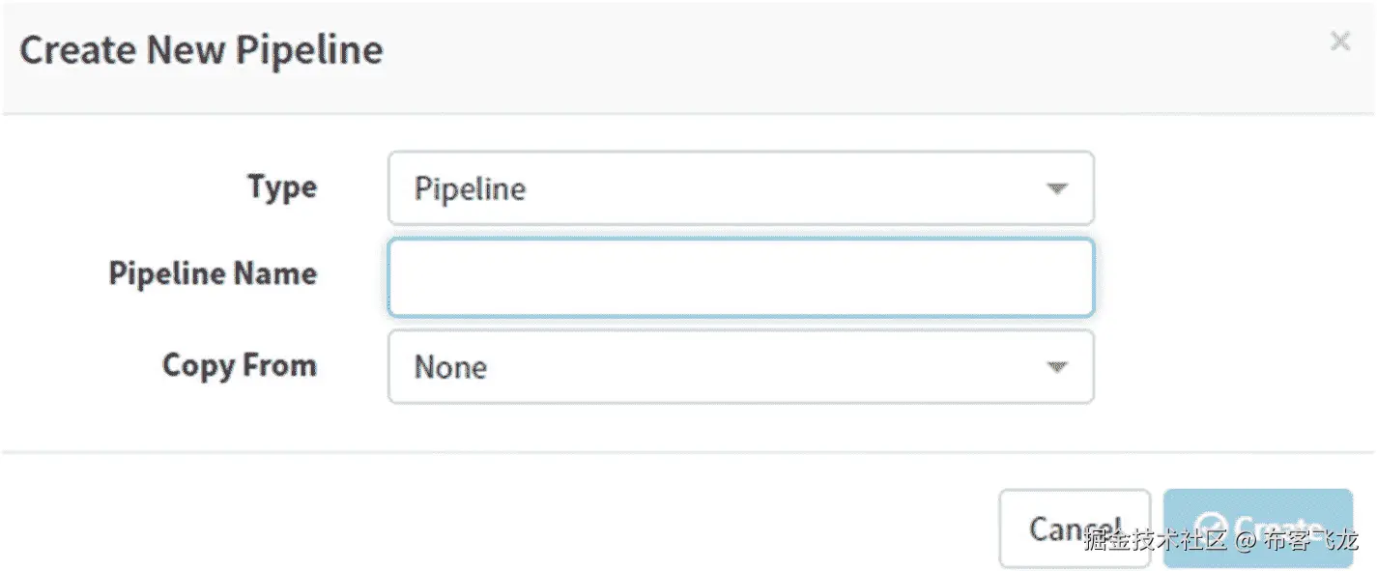This screenshot has width=1377, height=571.
Task: Select the "Pipeline" value text in Type
Action: tap(470, 188)
